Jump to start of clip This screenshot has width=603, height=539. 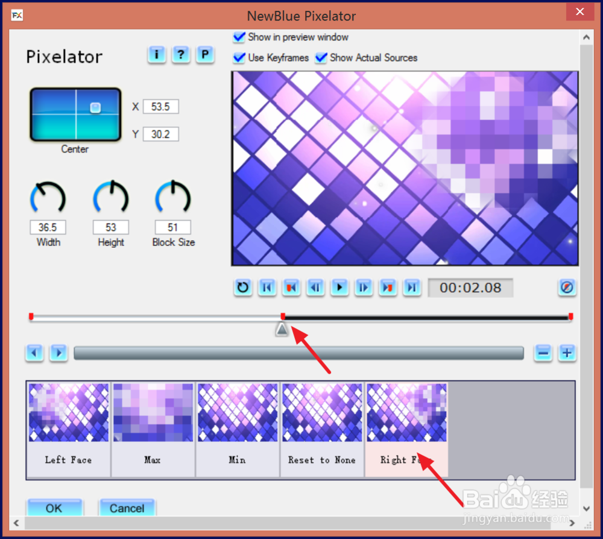(267, 288)
